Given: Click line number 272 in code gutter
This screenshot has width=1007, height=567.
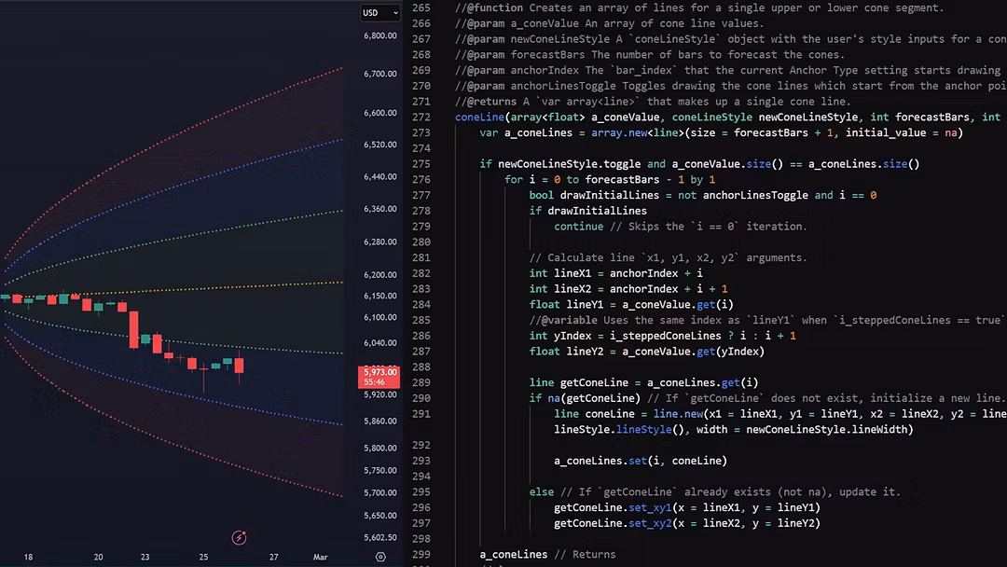Looking at the screenshot, I should click(x=421, y=117).
